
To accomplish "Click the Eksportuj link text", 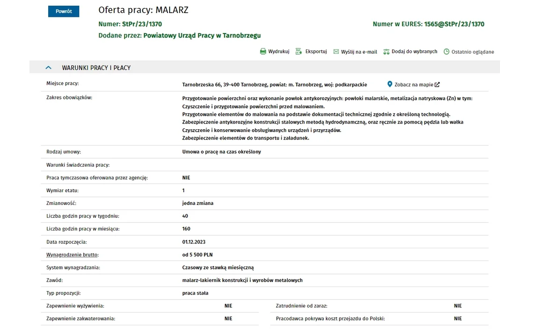I will point(316,52).
